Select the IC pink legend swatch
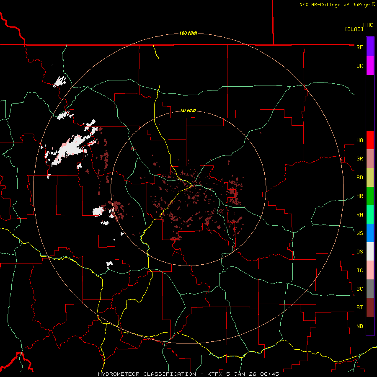Image resolution: width=377 pixels, height=377 pixels. click(370, 270)
